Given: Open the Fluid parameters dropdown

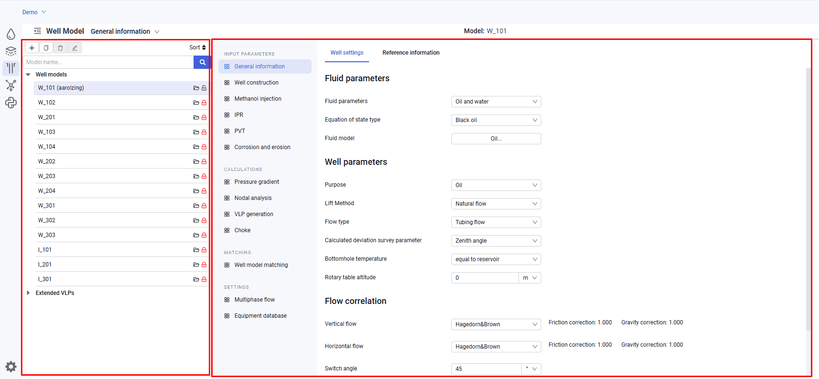Looking at the screenshot, I should pos(496,102).
